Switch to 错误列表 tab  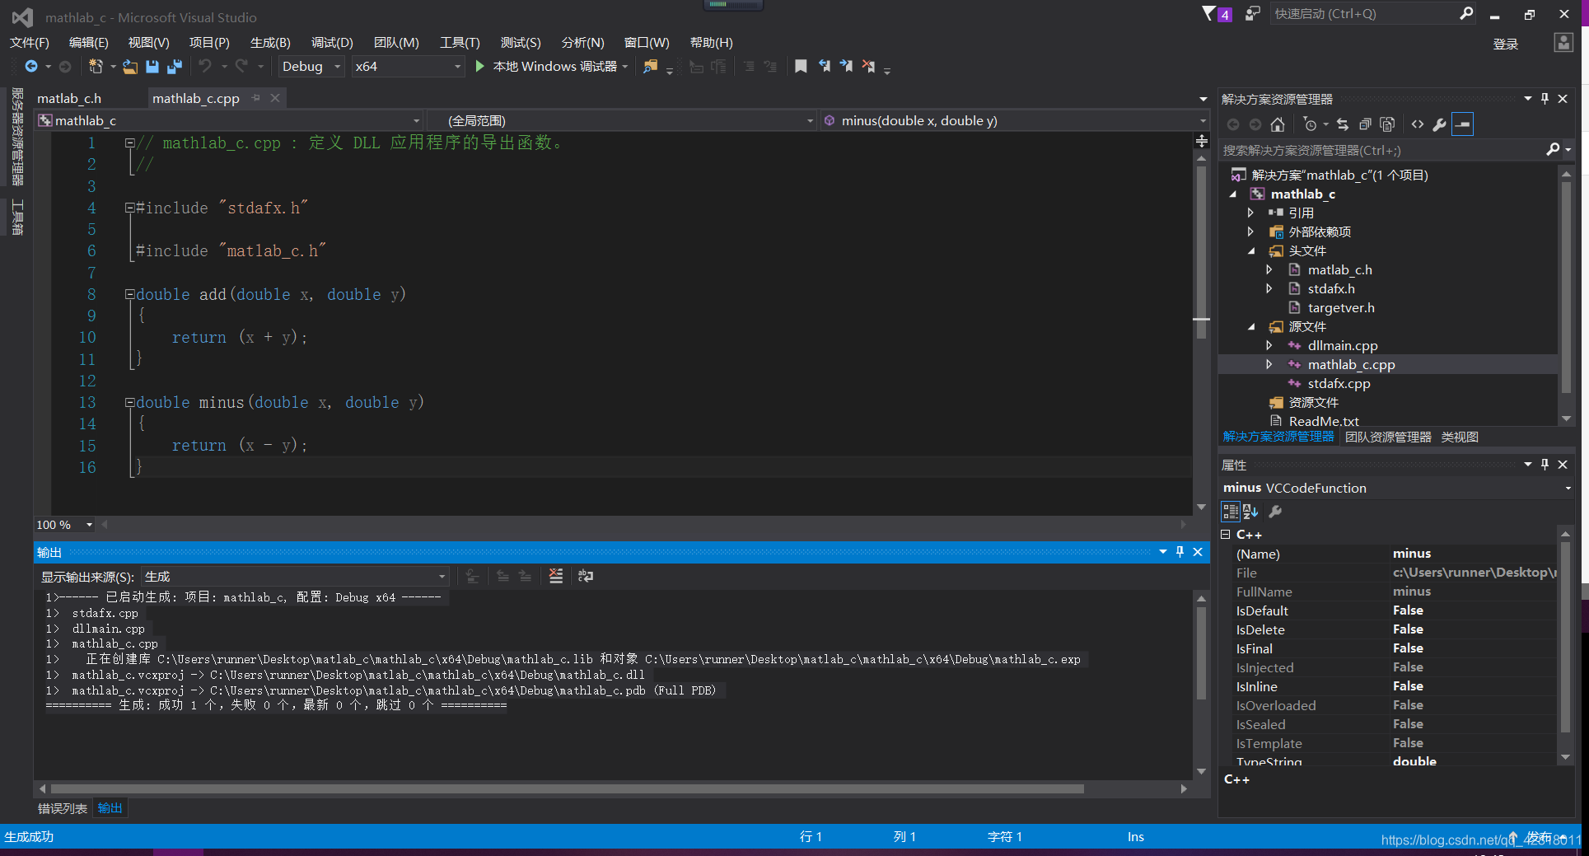click(63, 809)
